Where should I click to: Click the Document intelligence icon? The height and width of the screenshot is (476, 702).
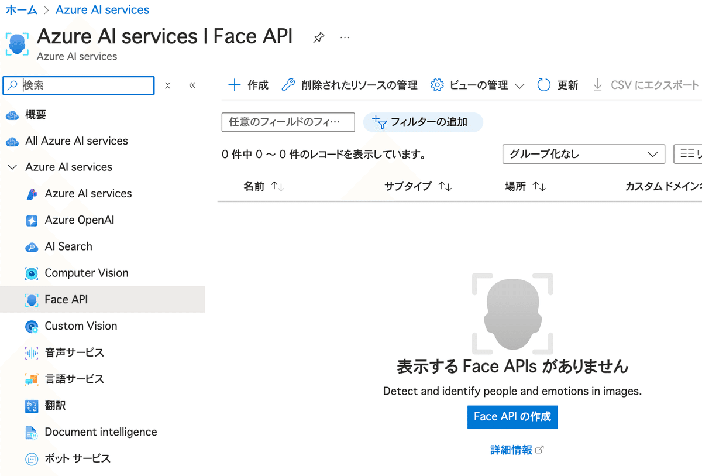(32, 433)
